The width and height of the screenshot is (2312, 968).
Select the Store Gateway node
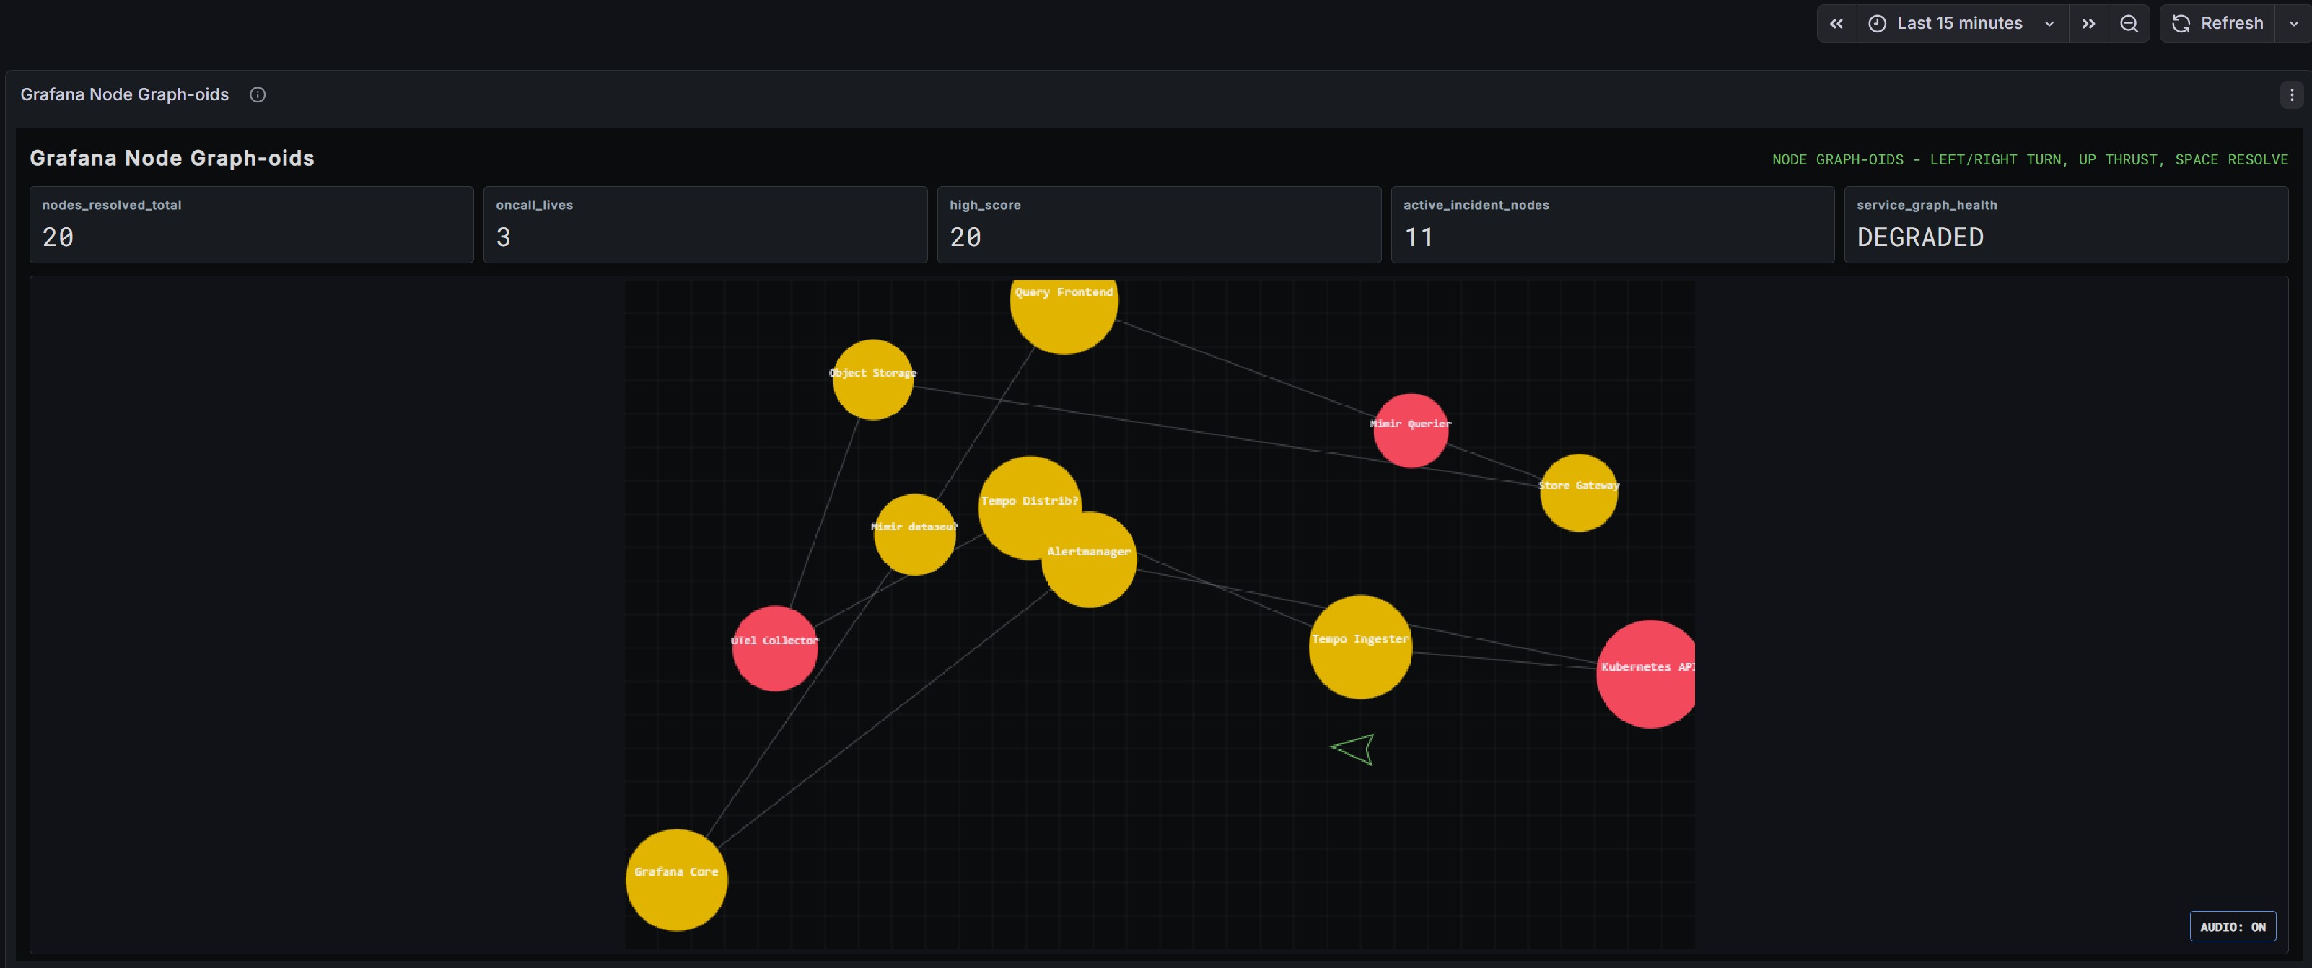(x=1579, y=493)
